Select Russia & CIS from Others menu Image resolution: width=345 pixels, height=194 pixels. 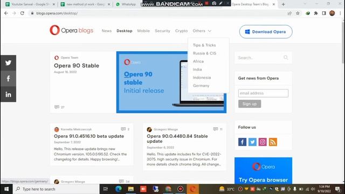pyautogui.click(x=204, y=53)
